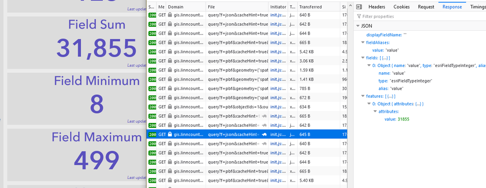Screen dimensions: 486x188
Task: Open the Headers tab
Action: point(377,7)
